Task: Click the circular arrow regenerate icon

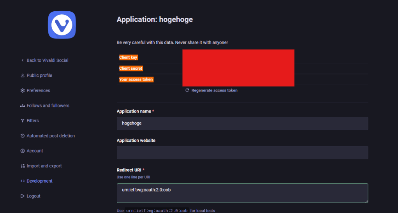Action: (187, 90)
